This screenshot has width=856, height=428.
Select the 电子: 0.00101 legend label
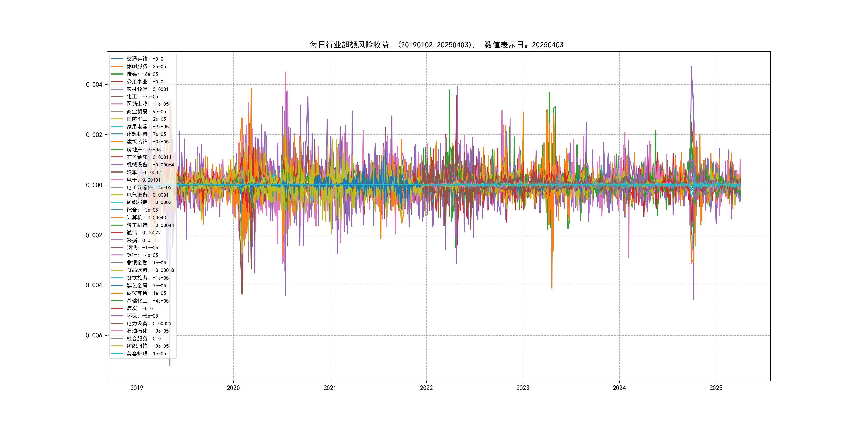click(x=143, y=180)
